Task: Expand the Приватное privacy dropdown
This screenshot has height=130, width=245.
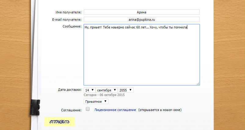Action: click(x=96, y=101)
